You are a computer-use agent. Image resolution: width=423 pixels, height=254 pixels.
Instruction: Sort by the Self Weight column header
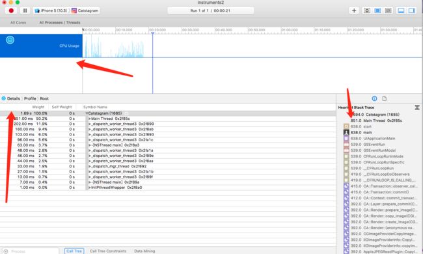[62, 107]
